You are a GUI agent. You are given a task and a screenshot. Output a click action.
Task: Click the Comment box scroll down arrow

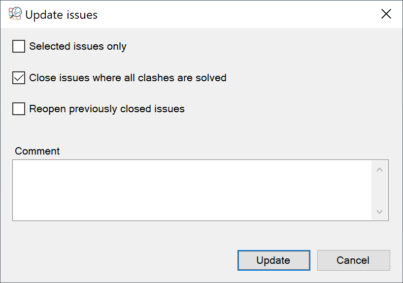(x=380, y=212)
